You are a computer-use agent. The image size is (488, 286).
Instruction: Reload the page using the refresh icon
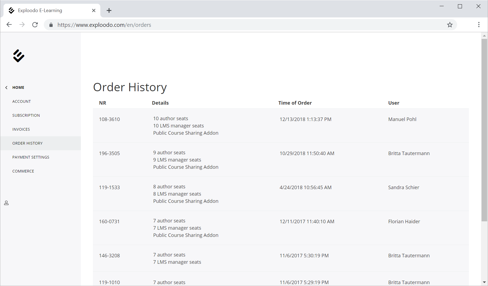(35, 25)
